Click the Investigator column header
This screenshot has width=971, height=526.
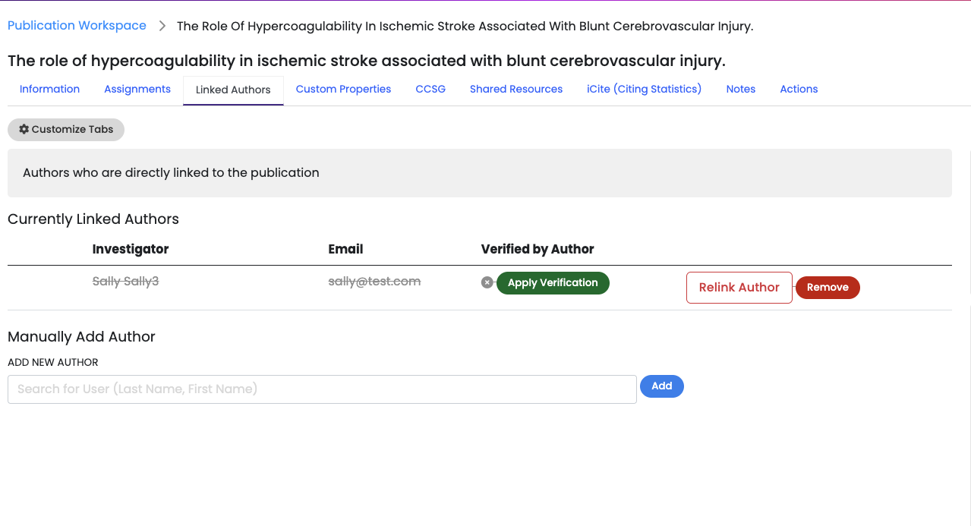(131, 249)
